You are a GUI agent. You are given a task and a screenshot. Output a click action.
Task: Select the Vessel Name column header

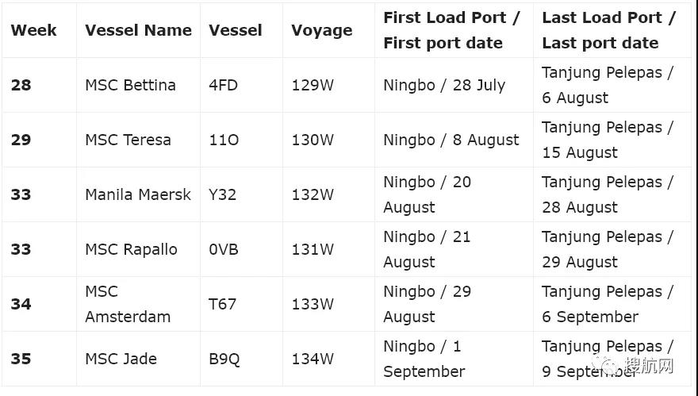(138, 30)
